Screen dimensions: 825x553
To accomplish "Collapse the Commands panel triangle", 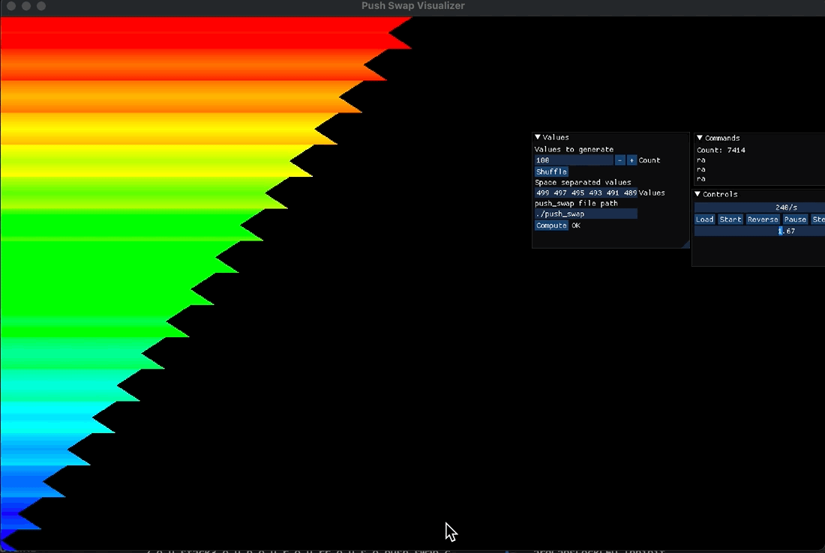I will coord(700,138).
